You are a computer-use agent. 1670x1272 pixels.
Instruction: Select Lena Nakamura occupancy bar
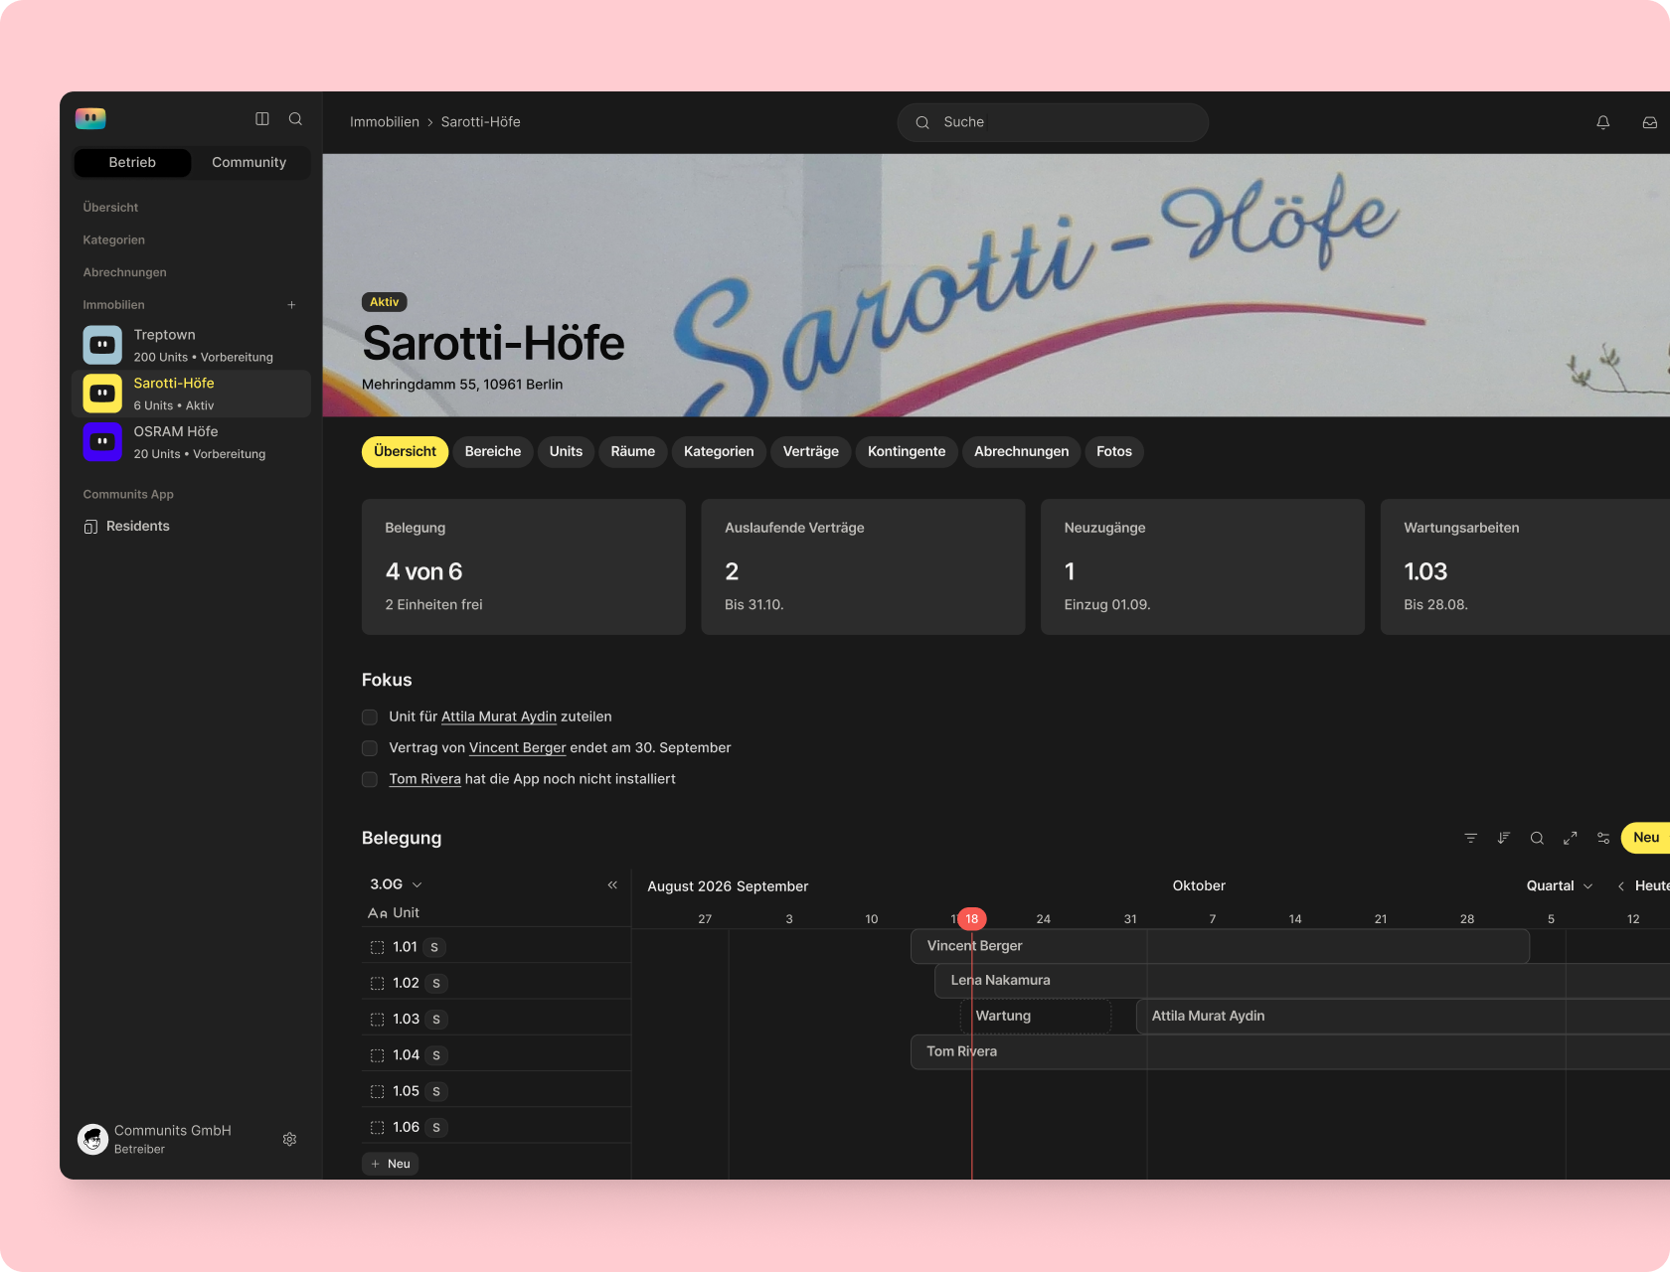point(1302,981)
